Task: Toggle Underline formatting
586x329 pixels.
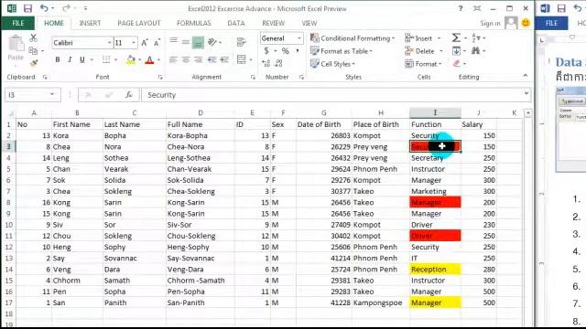Action: pyautogui.click(x=81, y=59)
